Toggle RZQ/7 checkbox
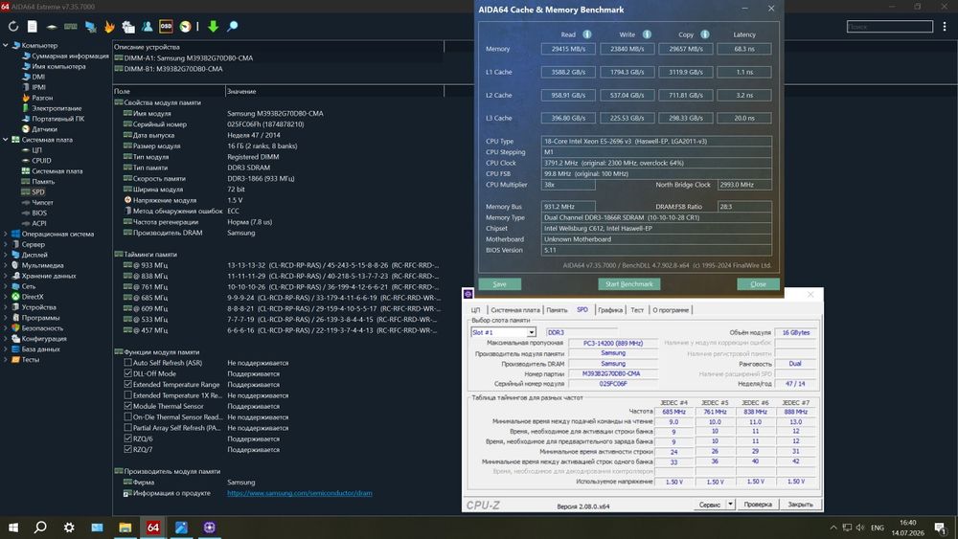This screenshot has height=539, width=958. 127,449
